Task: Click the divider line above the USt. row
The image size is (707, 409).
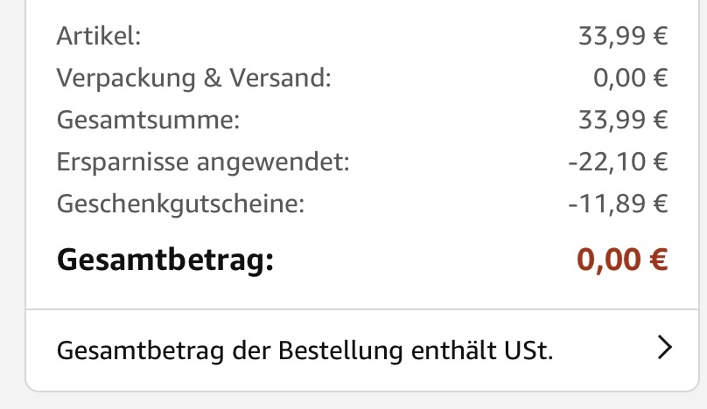Action: (362, 309)
